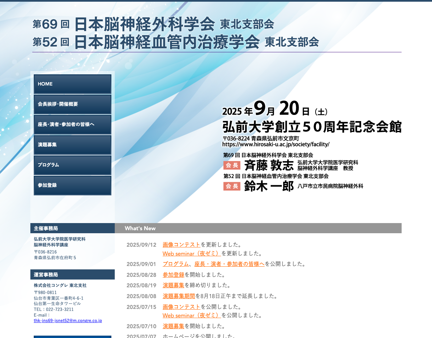This screenshot has width=432, height=338.
Task: Go to 演題募集 in the sidebar menu
Action: [x=73, y=145]
